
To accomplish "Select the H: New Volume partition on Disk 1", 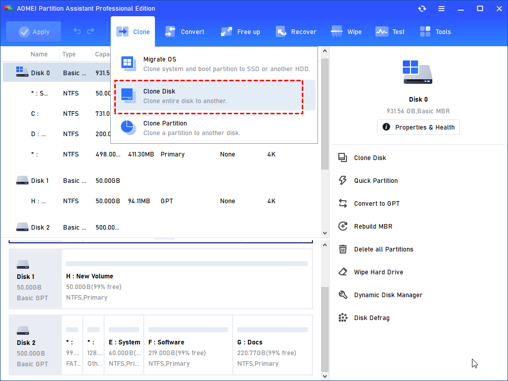I will pyautogui.click(x=186, y=279).
